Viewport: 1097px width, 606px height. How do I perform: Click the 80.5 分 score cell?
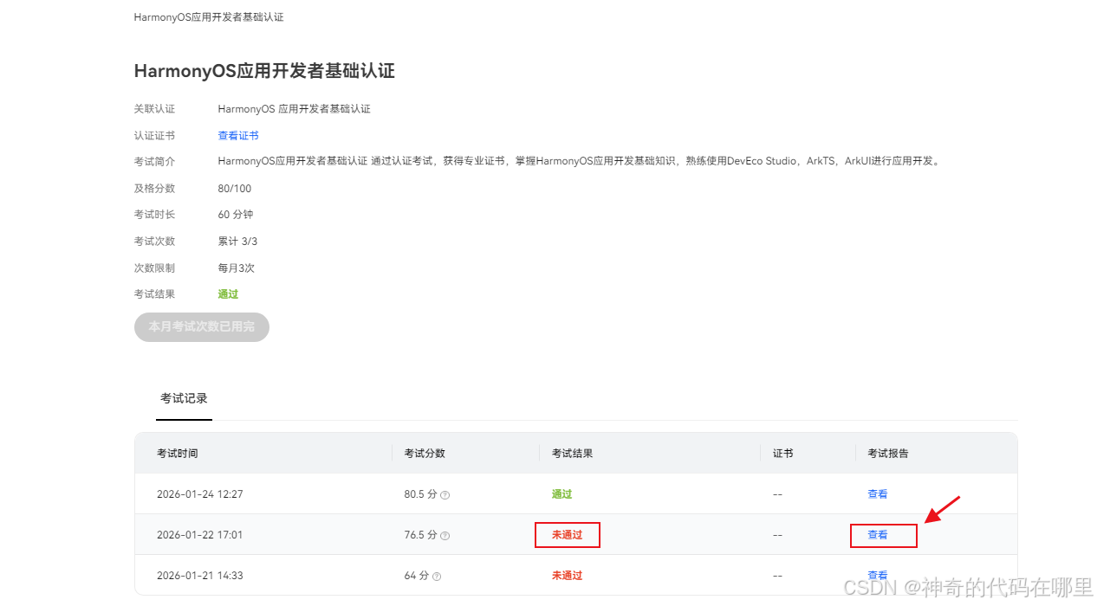[420, 494]
